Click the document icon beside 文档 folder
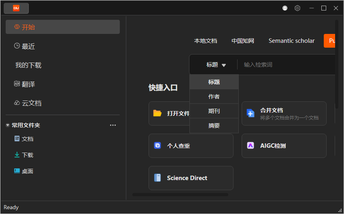 [x=17, y=138]
